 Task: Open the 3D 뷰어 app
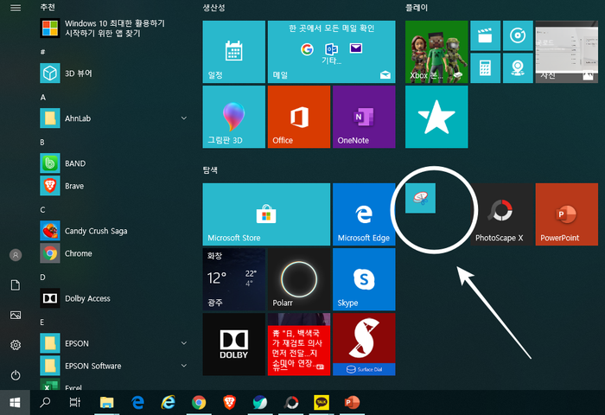(114, 73)
